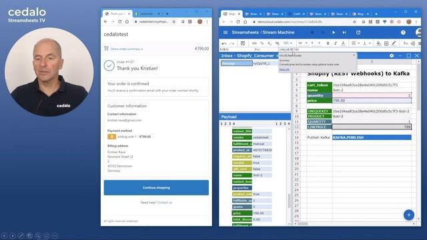
Task: Toggle italic formatting in Streamsheets
Action: pyautogui.click(x=335, y=43)
